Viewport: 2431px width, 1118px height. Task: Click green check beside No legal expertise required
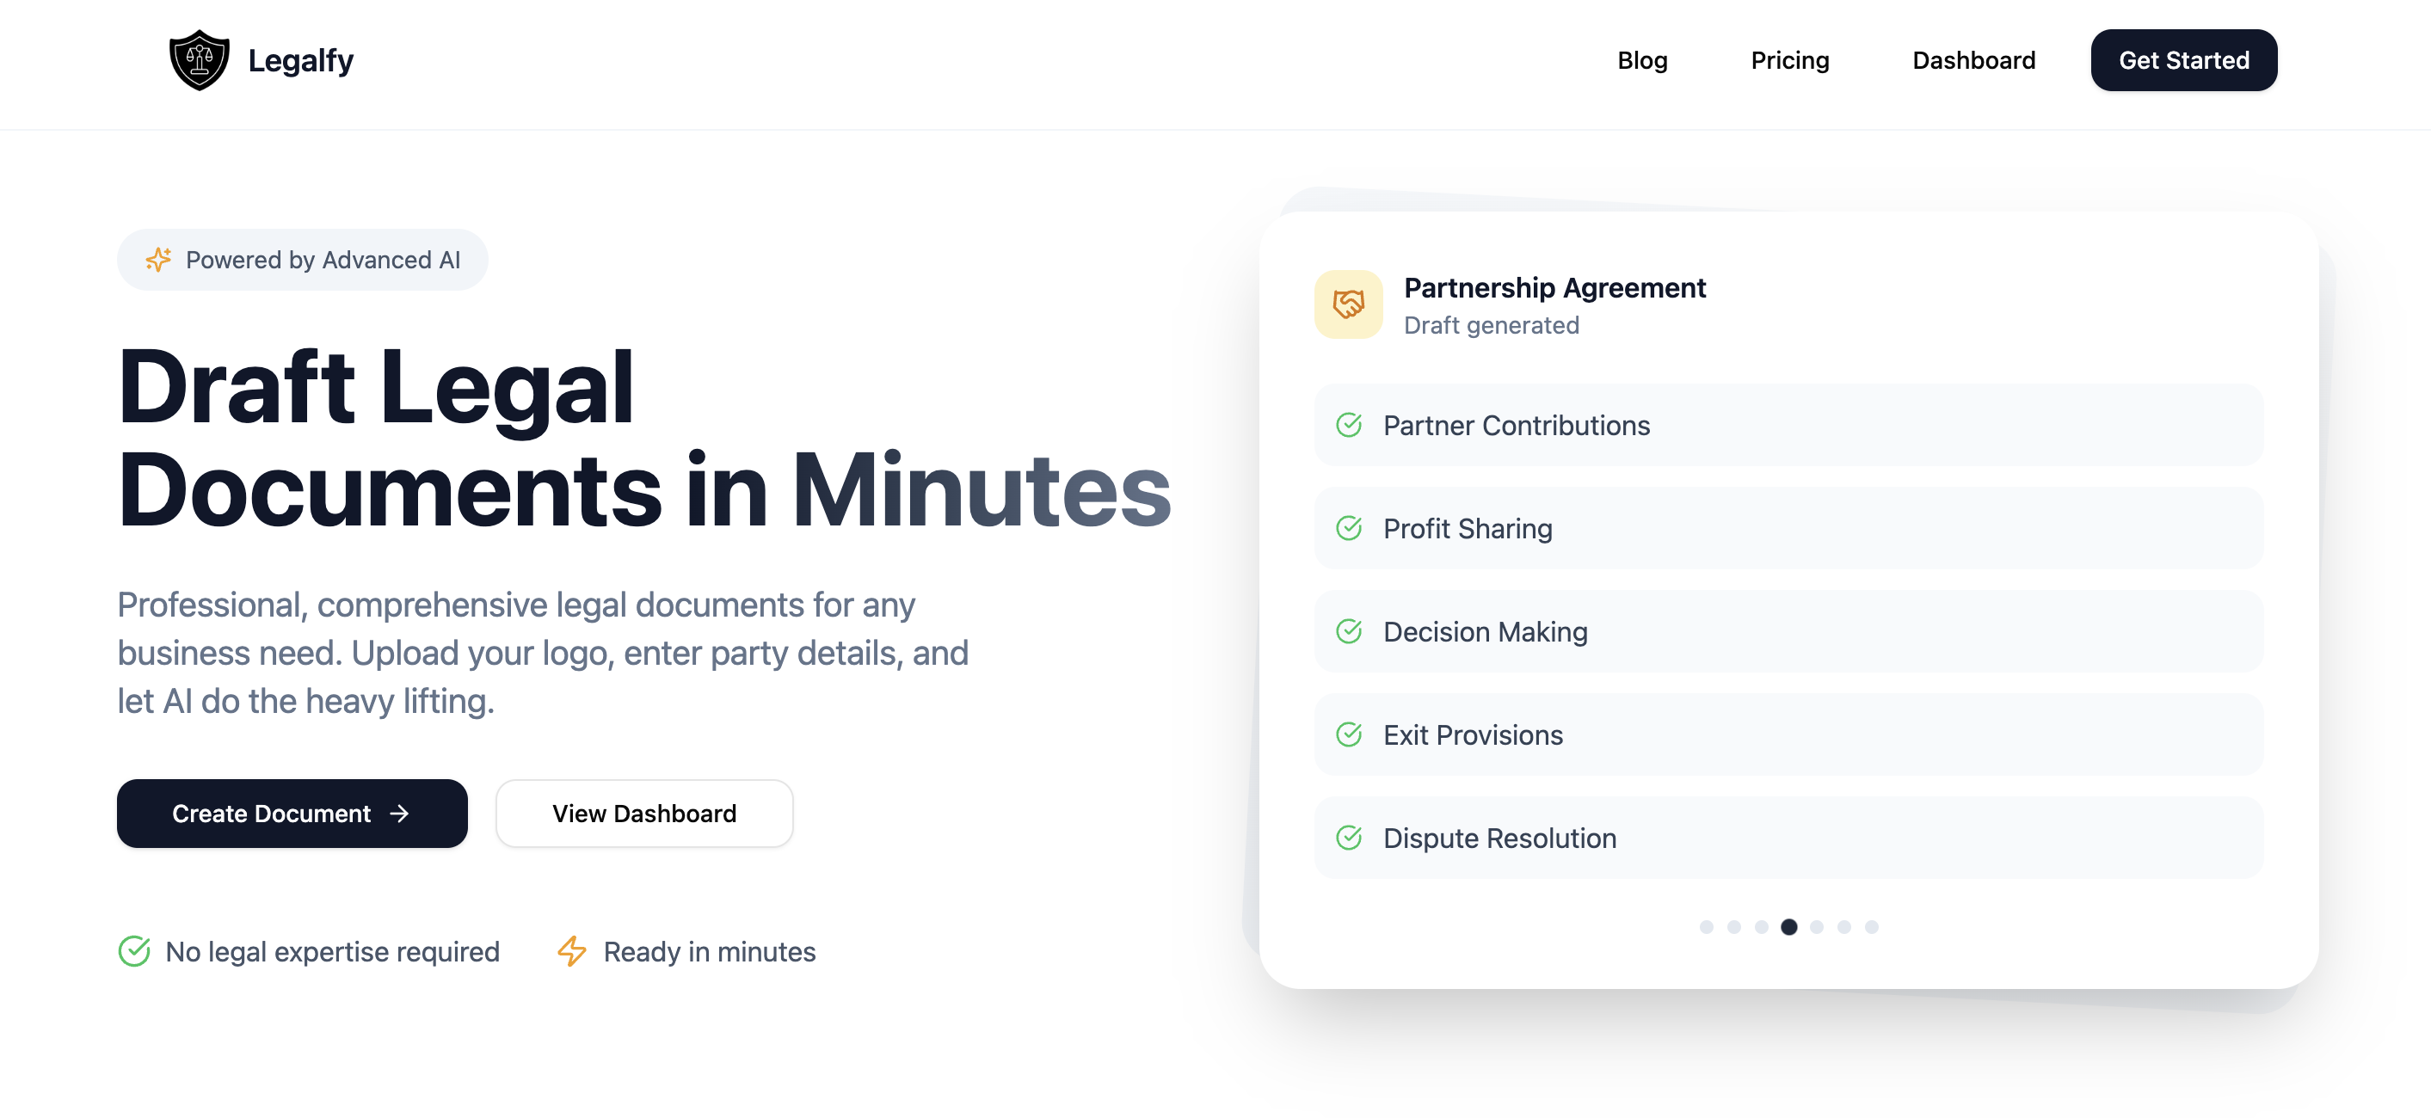[x=134, y=951]
